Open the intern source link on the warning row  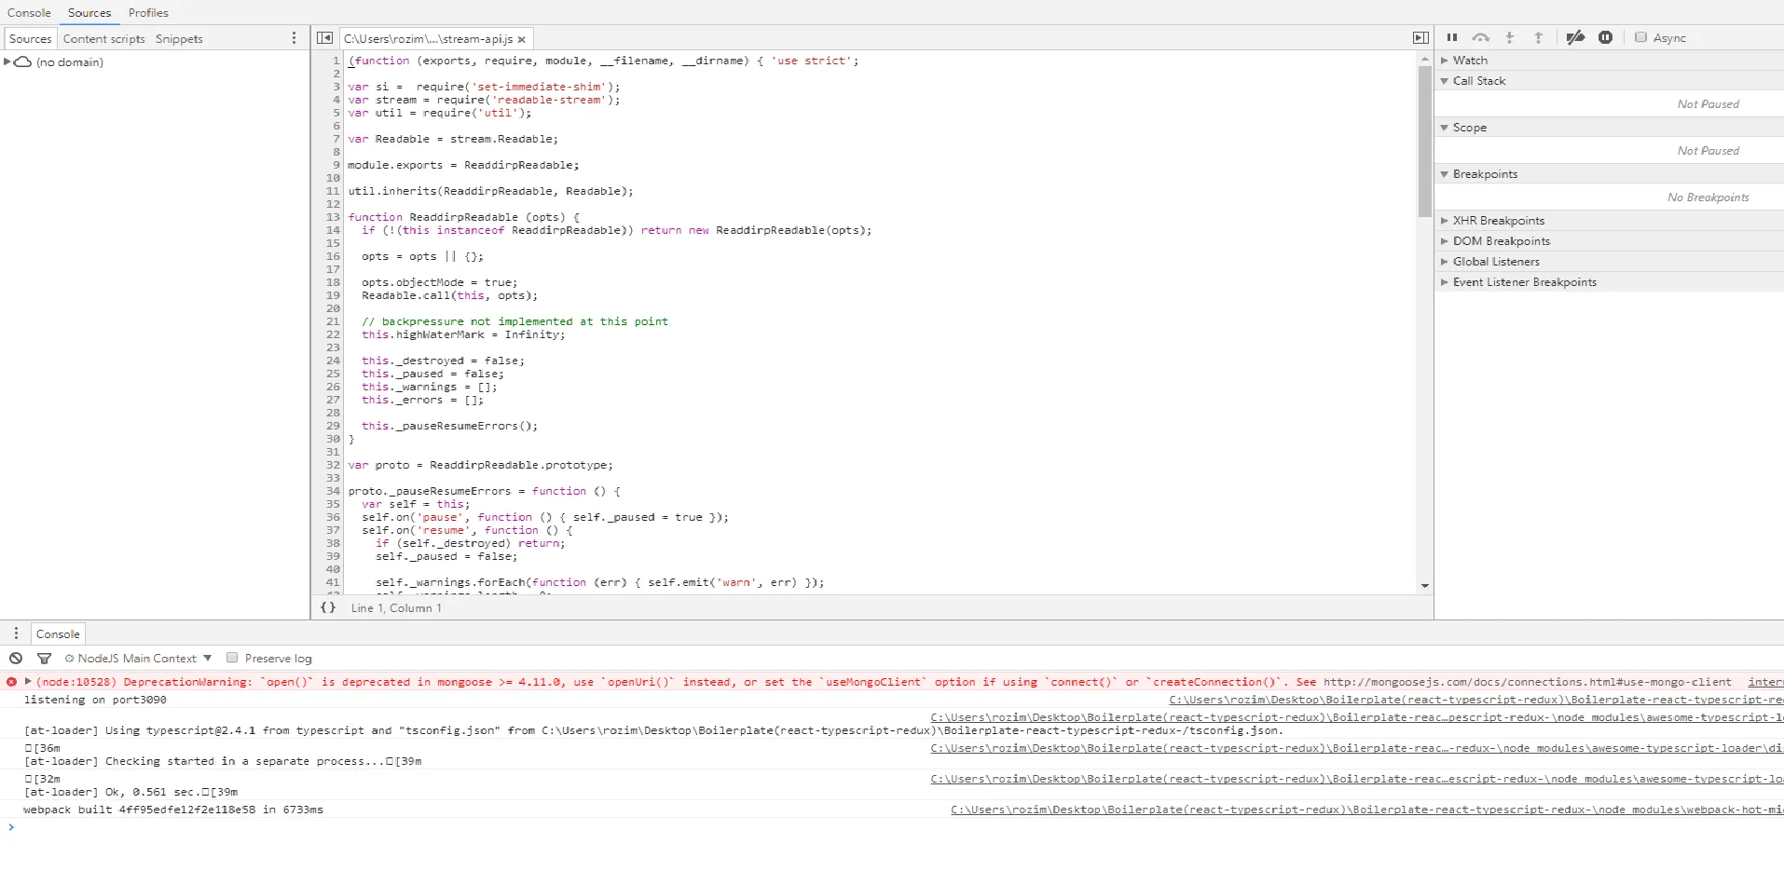tap(1765, 682)
